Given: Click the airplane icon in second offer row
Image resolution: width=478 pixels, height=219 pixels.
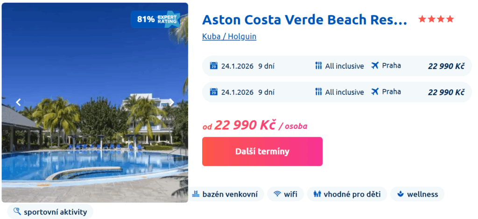Looking at the screenshot, I should coord(374,92).
